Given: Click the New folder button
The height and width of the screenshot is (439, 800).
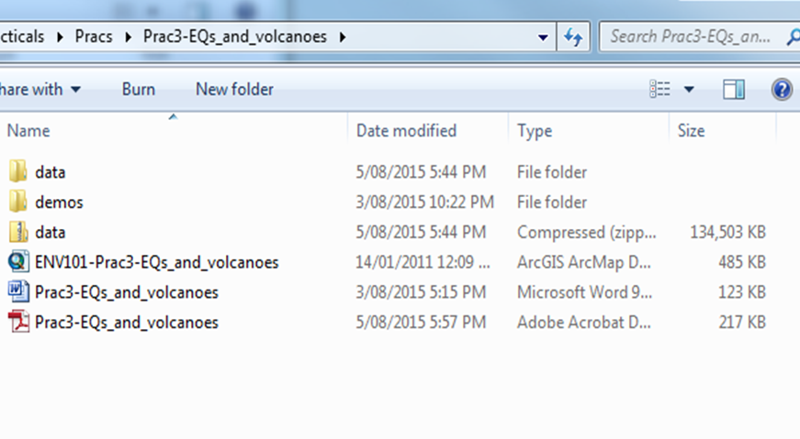Looking at the screenshot, I should coord(234,90).
